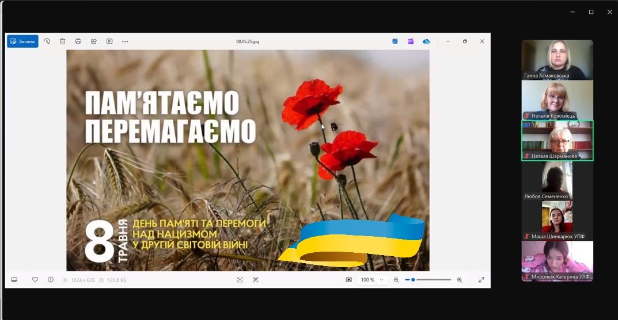Mark the photo as favorite with the heart
The height and width of the screenshot is (320, 618).
35,280
